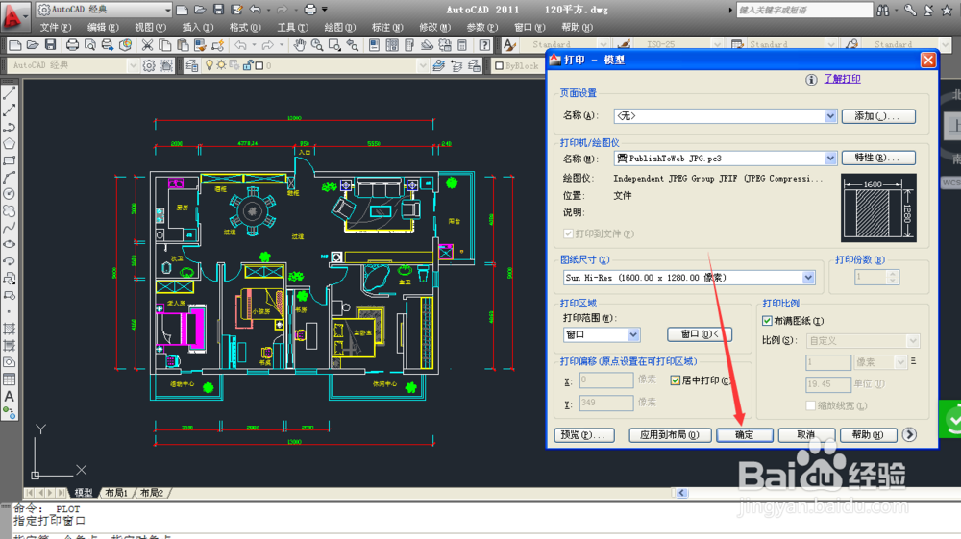The image size is (961, 539).
Task: Switch to the 布局1 tab
Action: (x=116, y=493)
